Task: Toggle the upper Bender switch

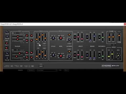Action: 87,37
